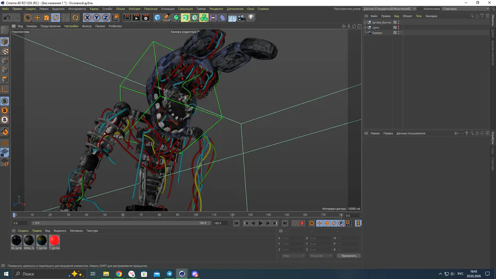Toggle the X axis lock
Viewport: 496px width, 279px height.
coord(87,18)
